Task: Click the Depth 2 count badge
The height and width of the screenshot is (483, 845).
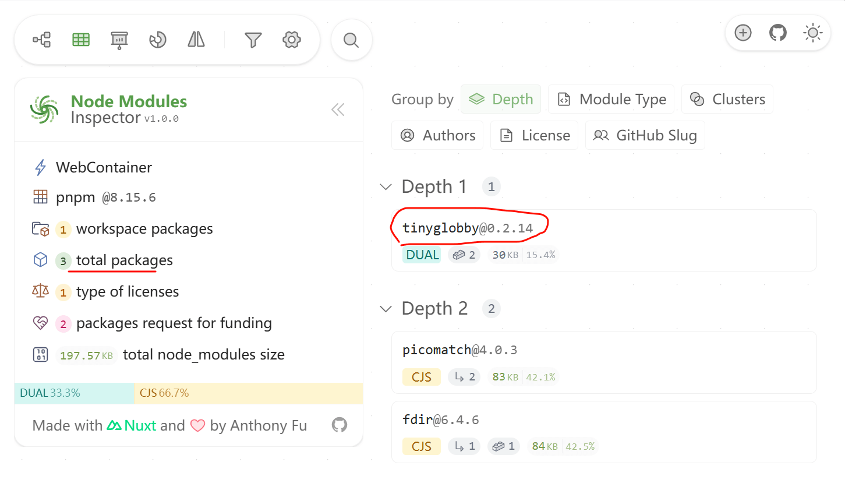Action: pos(491,309)
